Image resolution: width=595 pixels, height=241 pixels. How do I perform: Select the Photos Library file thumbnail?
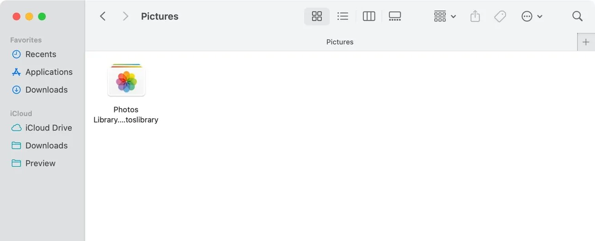coord(126,81)
